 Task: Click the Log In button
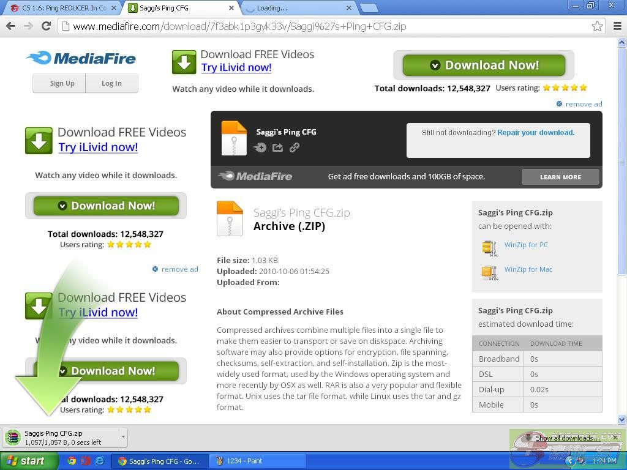click(111, 83)
